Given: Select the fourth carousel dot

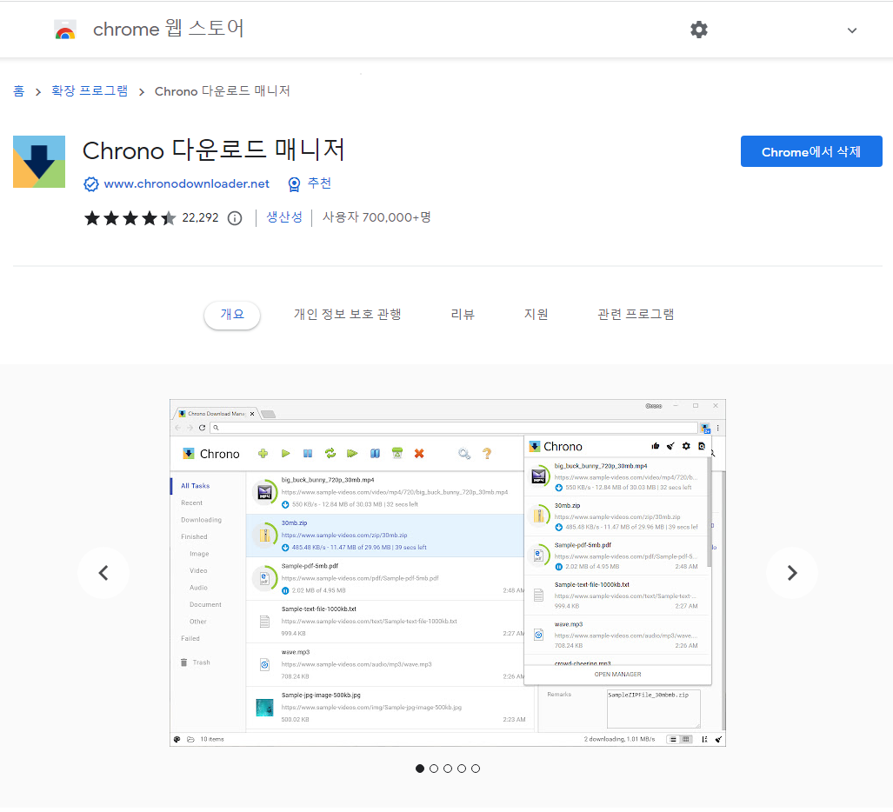Looking at the screenshot, I should [462, 769].
